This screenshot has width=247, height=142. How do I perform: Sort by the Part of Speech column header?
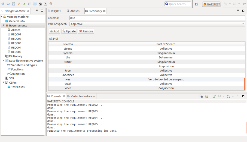(x=166, y=44)
